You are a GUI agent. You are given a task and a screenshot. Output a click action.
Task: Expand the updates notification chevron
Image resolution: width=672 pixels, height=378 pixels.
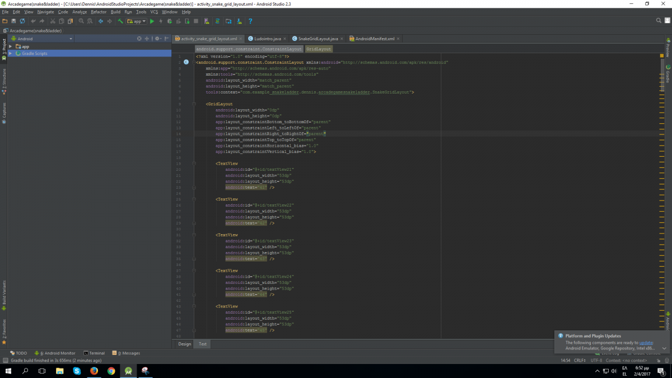click(x=664, y=348)
